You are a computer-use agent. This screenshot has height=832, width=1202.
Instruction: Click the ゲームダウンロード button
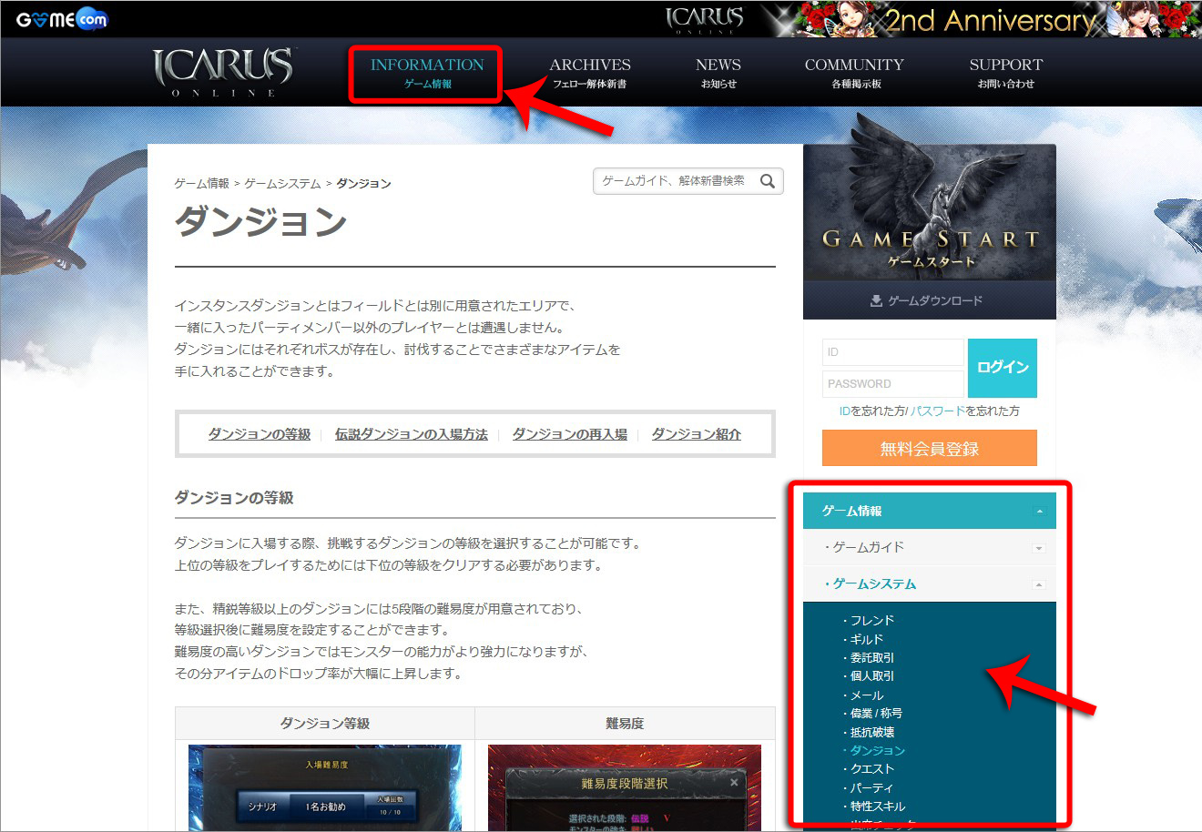click(x=930, y=300)
